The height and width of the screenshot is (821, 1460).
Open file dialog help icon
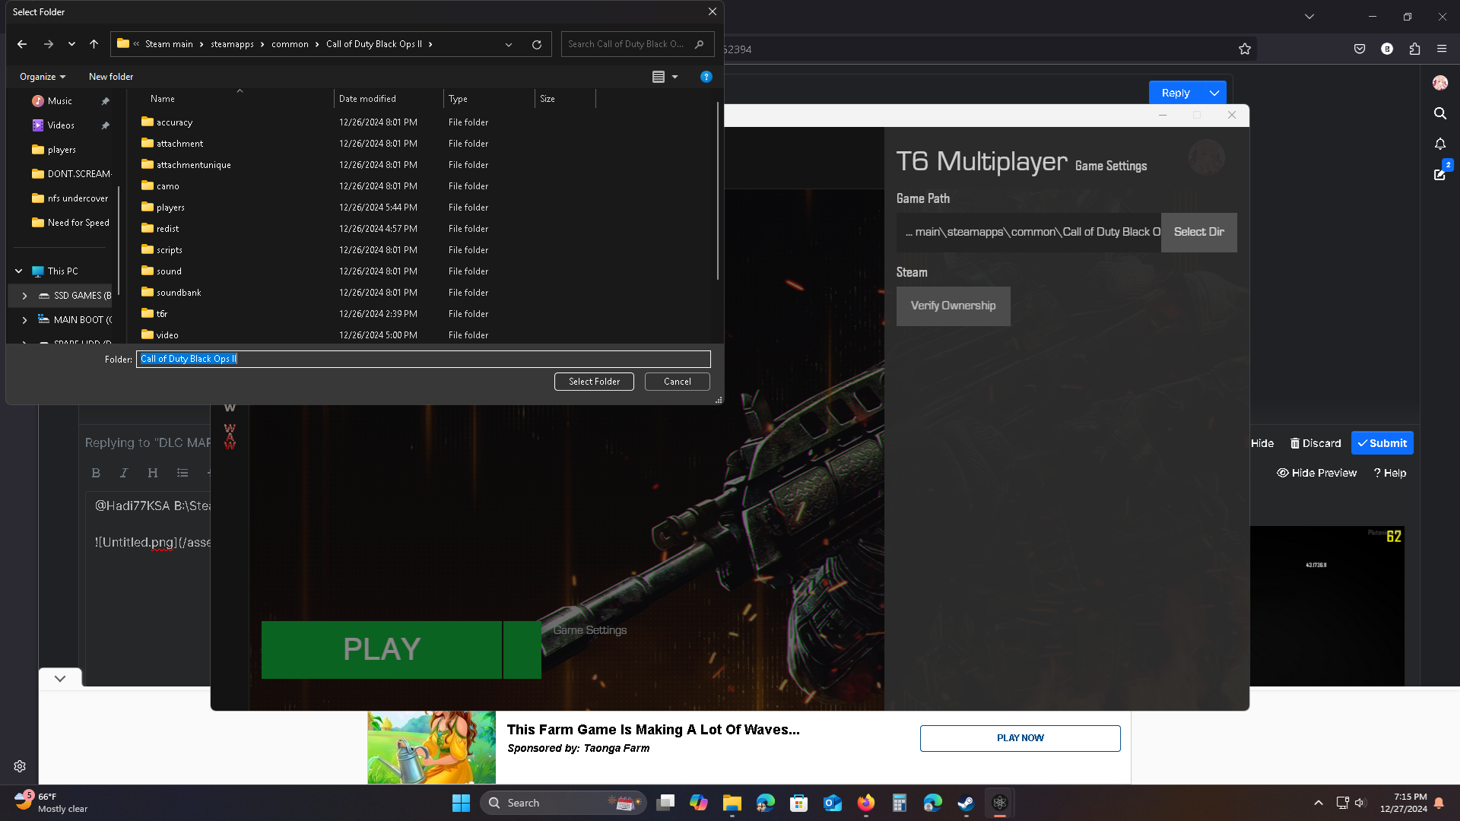pos(706,77)
